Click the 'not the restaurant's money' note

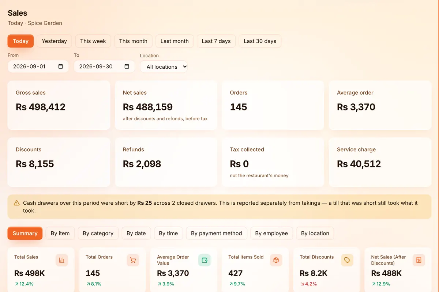click(x=259, y=175)
